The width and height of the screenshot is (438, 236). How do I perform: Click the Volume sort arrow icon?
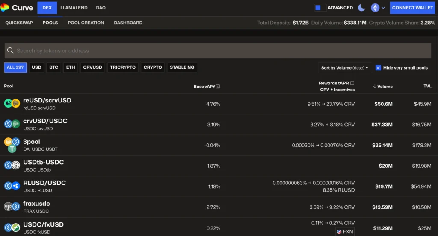coord(375,86)
